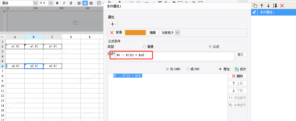
Task: Open the cell border tool
Action: pyautogui.click(x=99, y=3)
